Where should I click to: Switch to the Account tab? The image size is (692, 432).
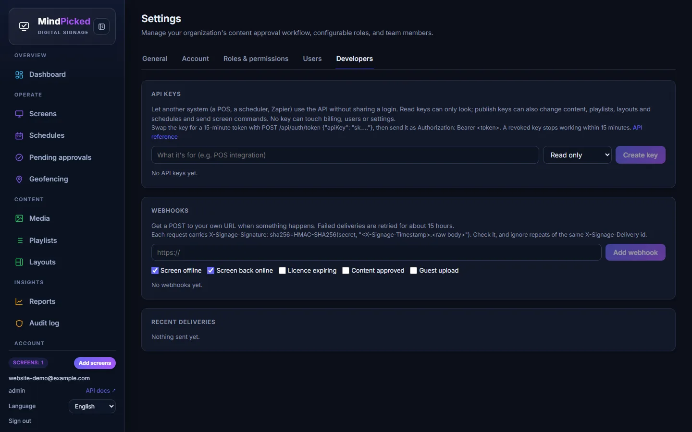[195, 59]
